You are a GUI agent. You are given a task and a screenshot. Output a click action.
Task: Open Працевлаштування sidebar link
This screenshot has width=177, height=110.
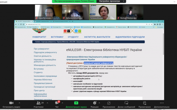(43, 83)
